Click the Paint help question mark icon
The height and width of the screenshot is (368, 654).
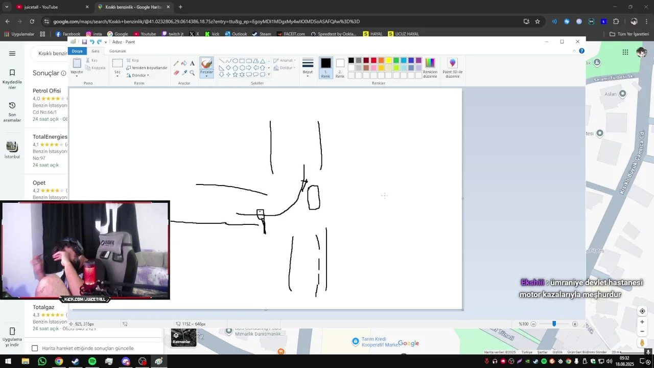[x=581, y=51]
